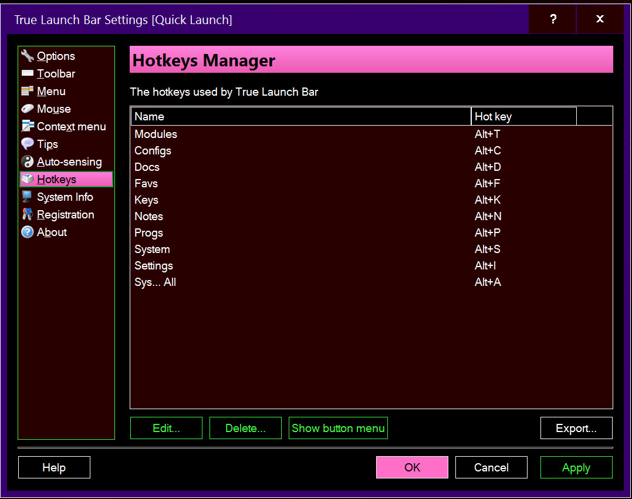Click the wrench icon beside Options
Screen dimensions: 632x499
pos(28,56)
